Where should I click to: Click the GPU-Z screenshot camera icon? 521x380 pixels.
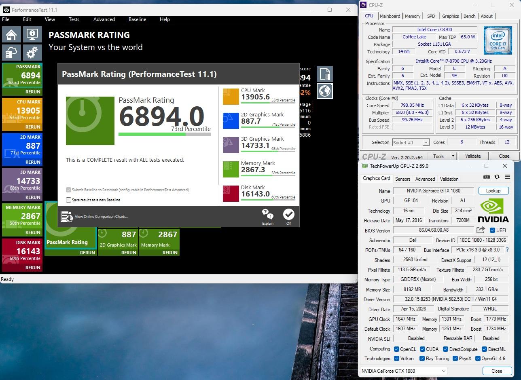[x=486, y=177]
